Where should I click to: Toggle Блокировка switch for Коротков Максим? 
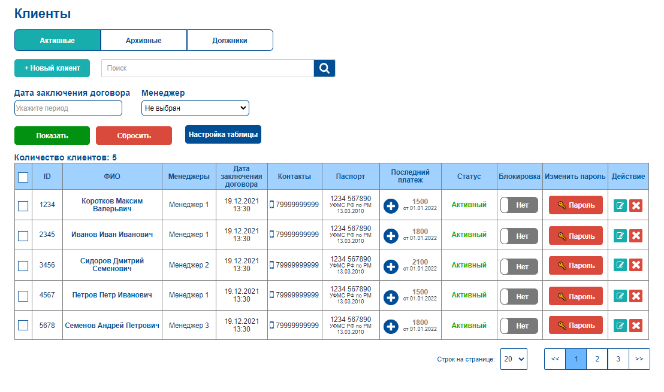tap(519, 205)
